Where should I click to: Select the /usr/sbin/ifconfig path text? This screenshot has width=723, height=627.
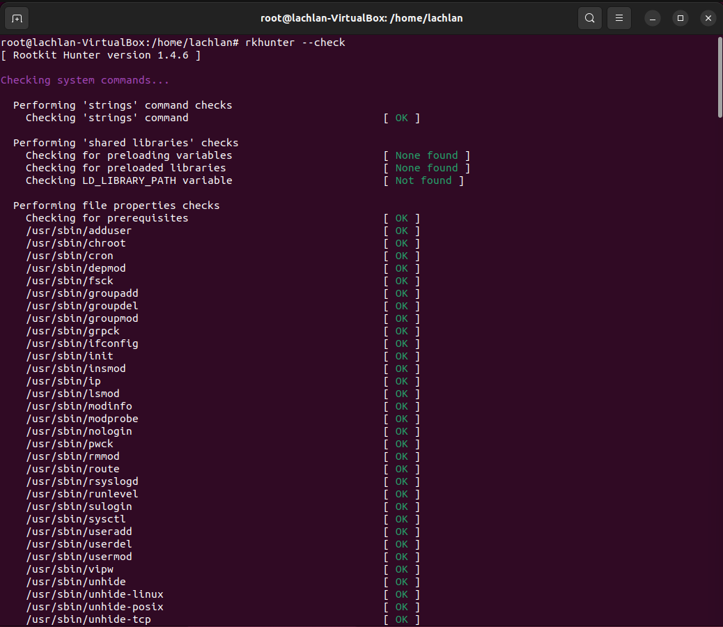tap(82, 343)
